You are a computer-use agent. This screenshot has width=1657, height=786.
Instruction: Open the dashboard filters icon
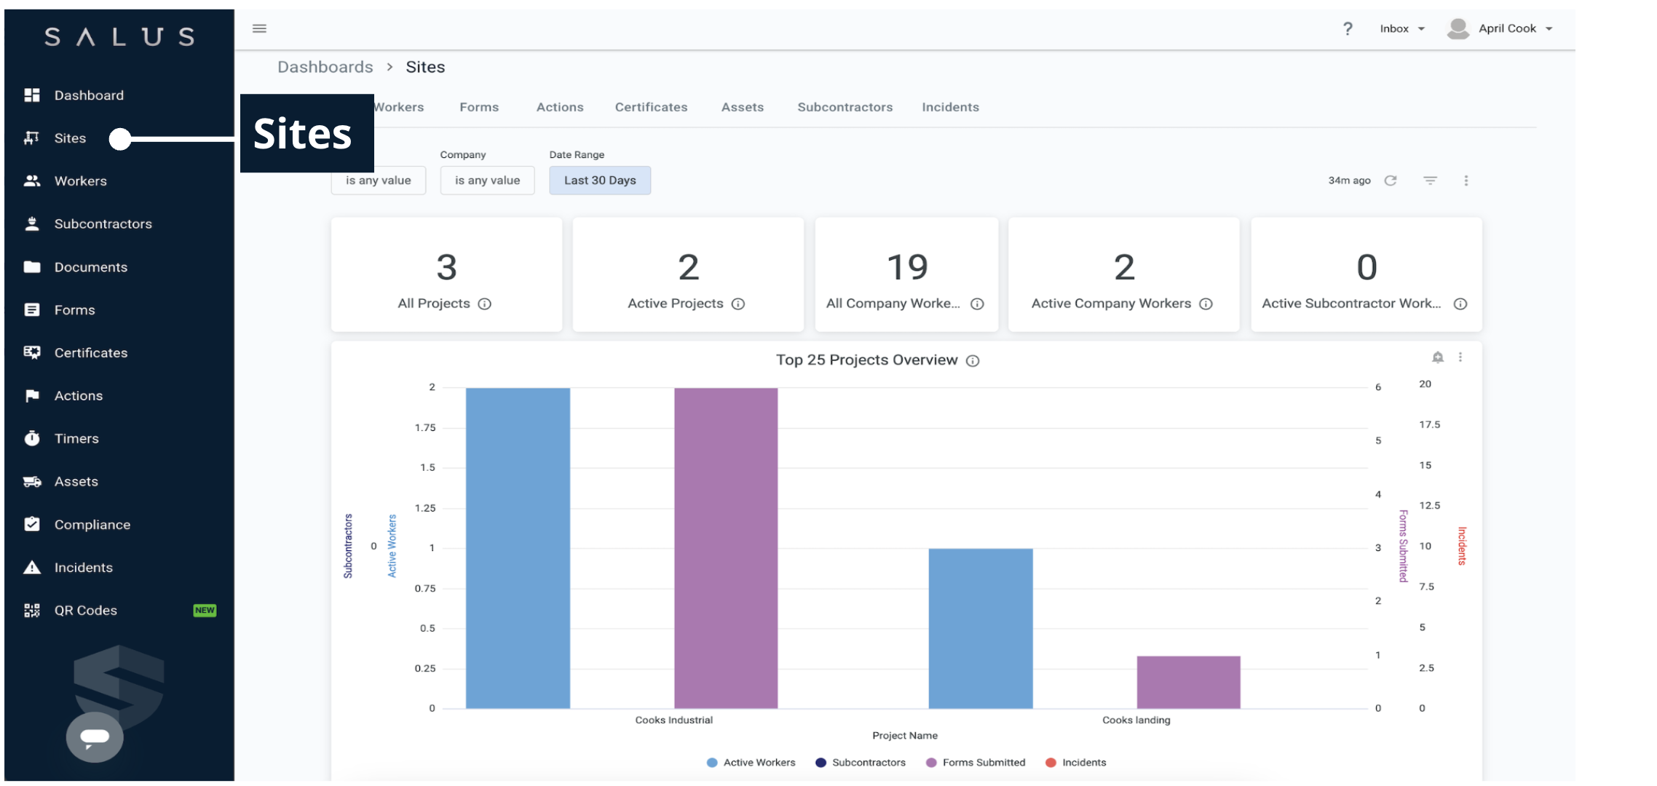(x=1430, y=180)
